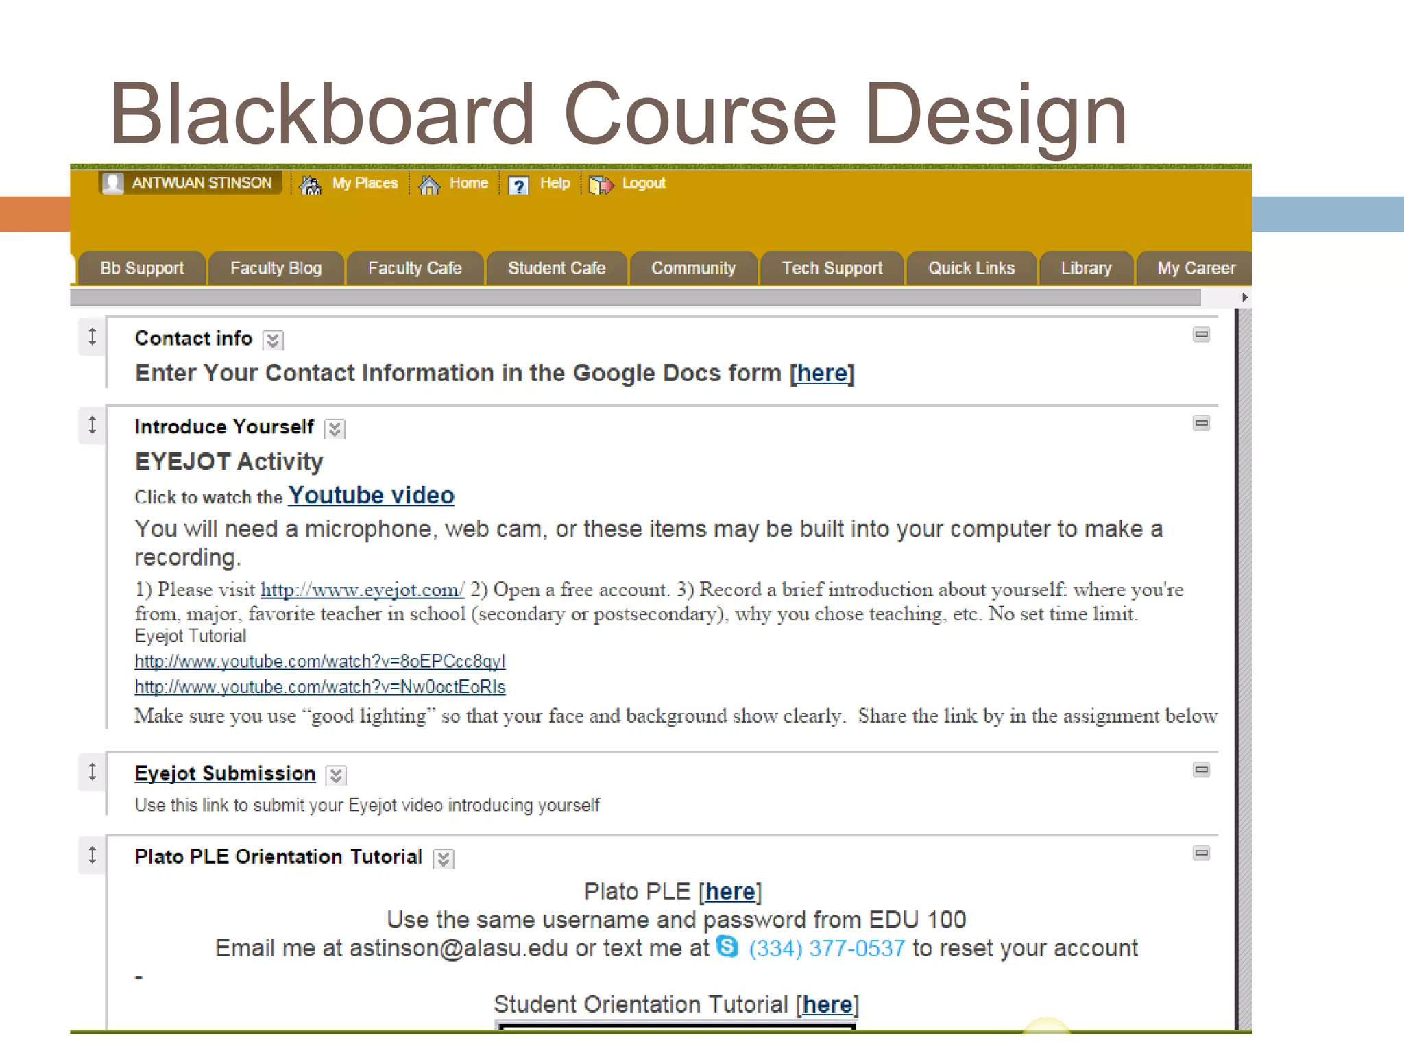The height and width of the screenshot is (1053, 1404).
Task: Click the 'Eyejot Tutorial' text
Action: [x=190, y=636]
